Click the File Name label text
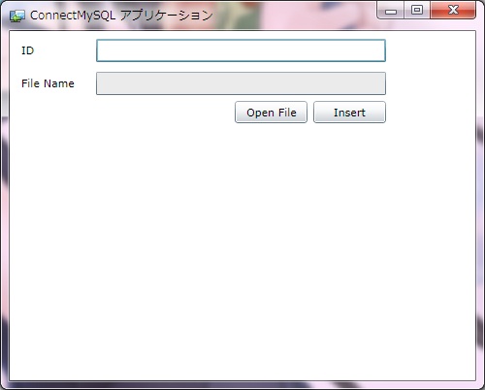Viewport: 485px width, 390px height. (48, 83)
